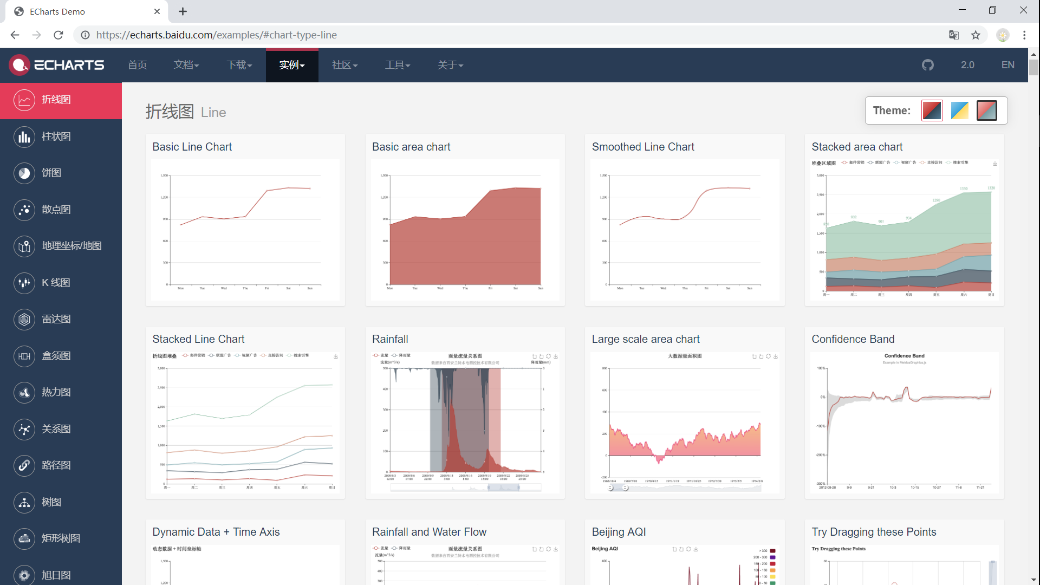Open the bar chart (柱状图) category icon
Screen dimensions: 1040x585
coord(24,136)
